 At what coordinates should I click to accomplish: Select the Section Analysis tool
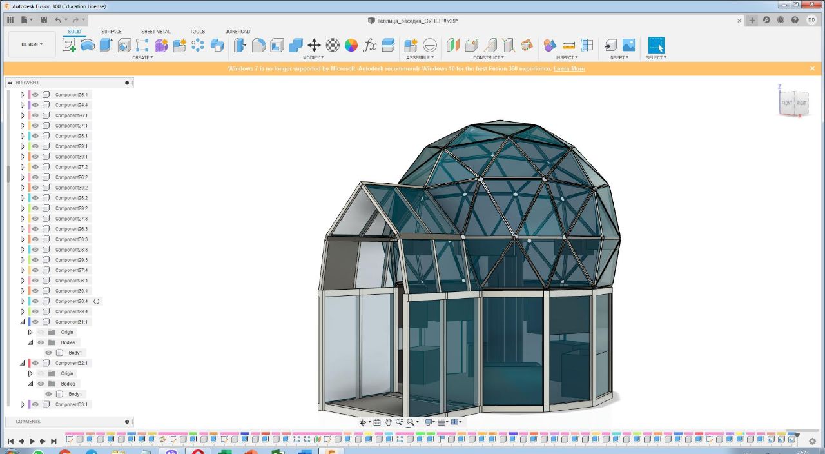[x=587, y=45]
